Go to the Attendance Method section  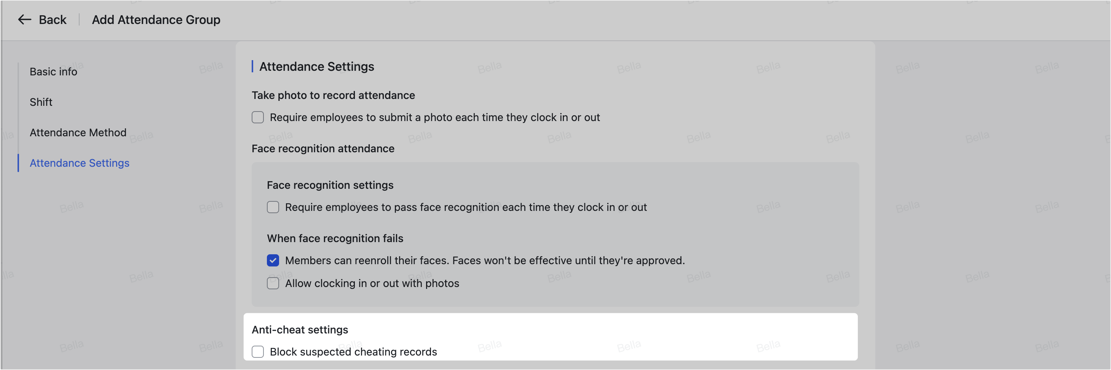click(78, 132)
